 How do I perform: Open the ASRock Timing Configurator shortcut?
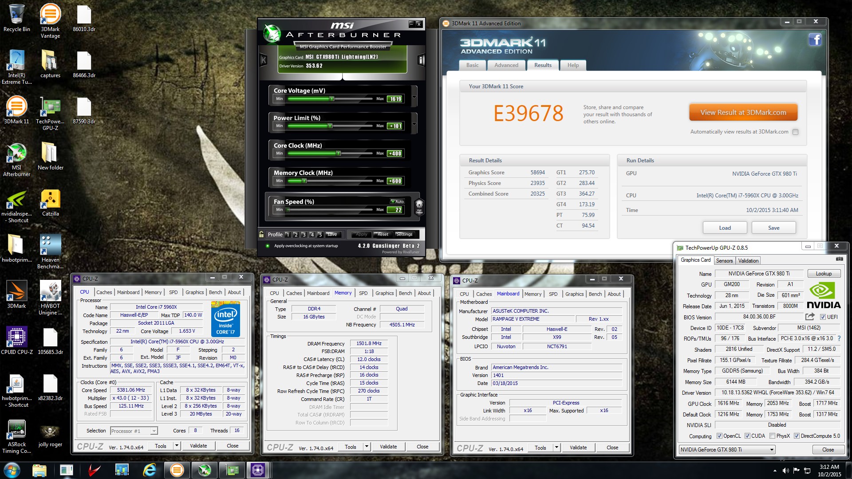click(x=16, y=436)
